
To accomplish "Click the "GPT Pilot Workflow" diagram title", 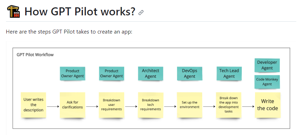I will pyautogui.click(x=35, y=55).
